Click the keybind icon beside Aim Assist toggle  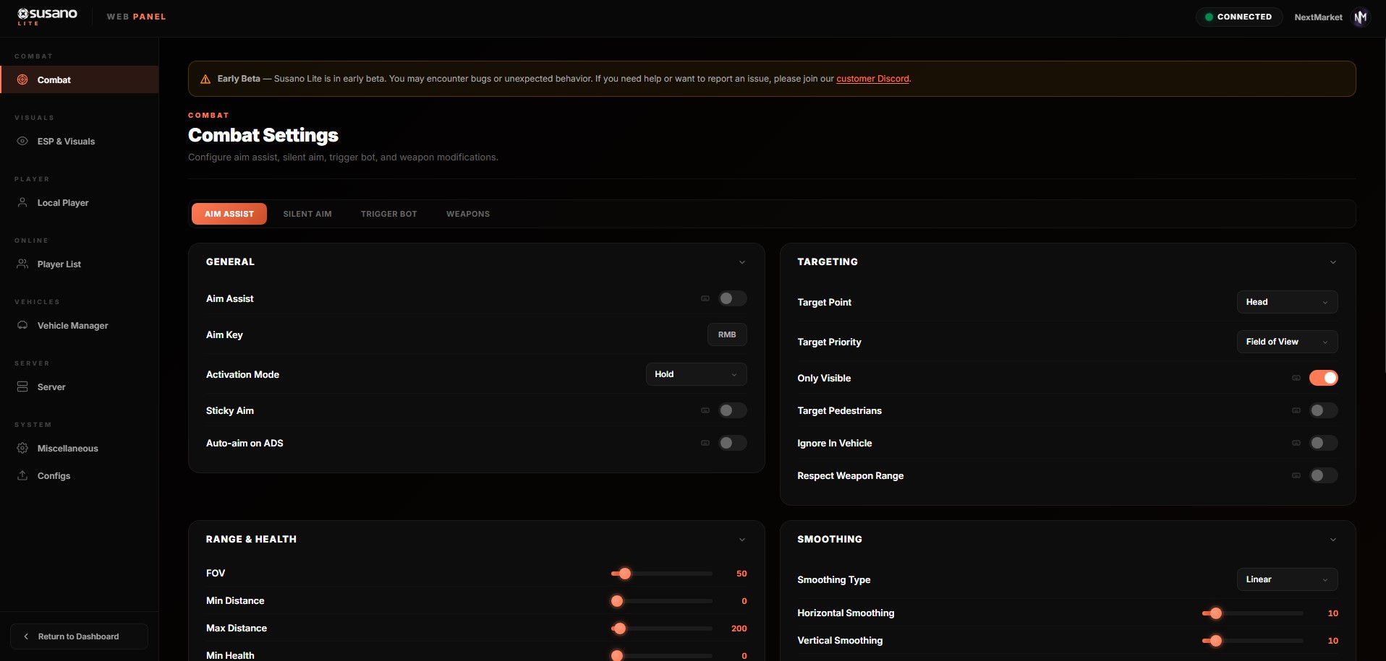pyautogui.click(x=705, y=298)
